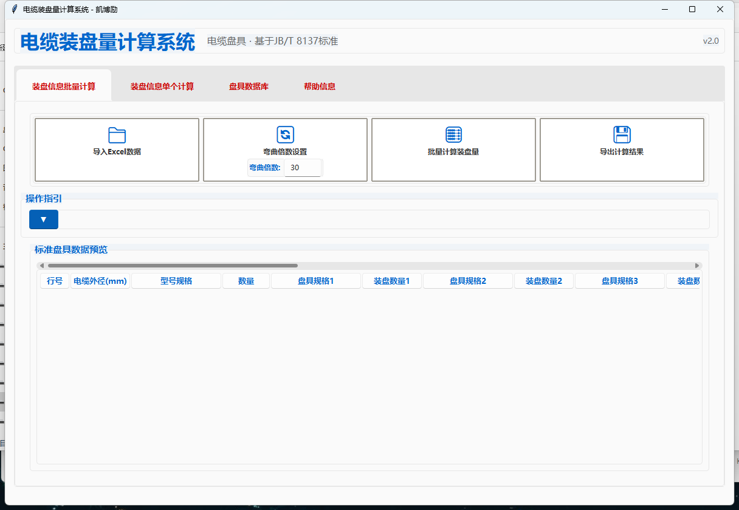This screenshot has height=510, width=739.
Task: View the 帮助信息 tab
Action: [x=320, y=86]
